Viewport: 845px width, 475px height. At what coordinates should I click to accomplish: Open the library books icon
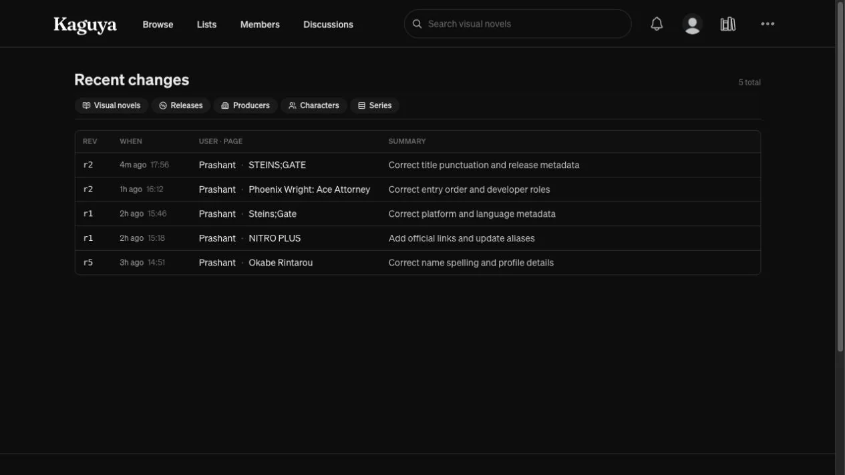click(x=728, y=24)
